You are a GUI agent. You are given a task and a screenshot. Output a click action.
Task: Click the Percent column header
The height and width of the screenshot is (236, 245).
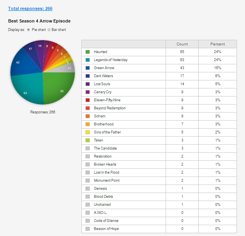(218, 44)
